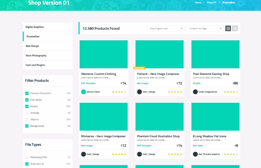
Task: Select the Illustration category
Action: (48, 37)
